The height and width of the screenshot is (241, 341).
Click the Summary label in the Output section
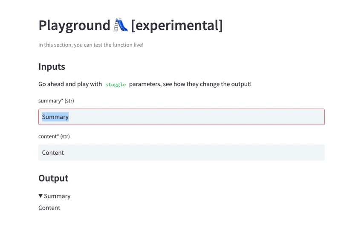click(x=57, y=196)
